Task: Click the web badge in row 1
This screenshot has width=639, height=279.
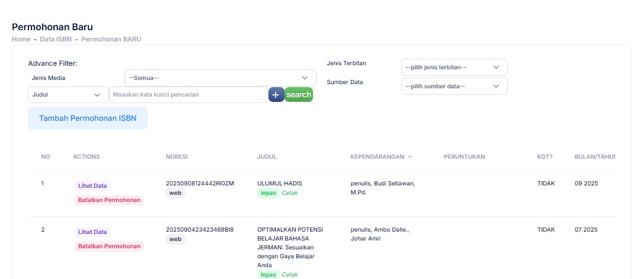Action: pos(175,193)
